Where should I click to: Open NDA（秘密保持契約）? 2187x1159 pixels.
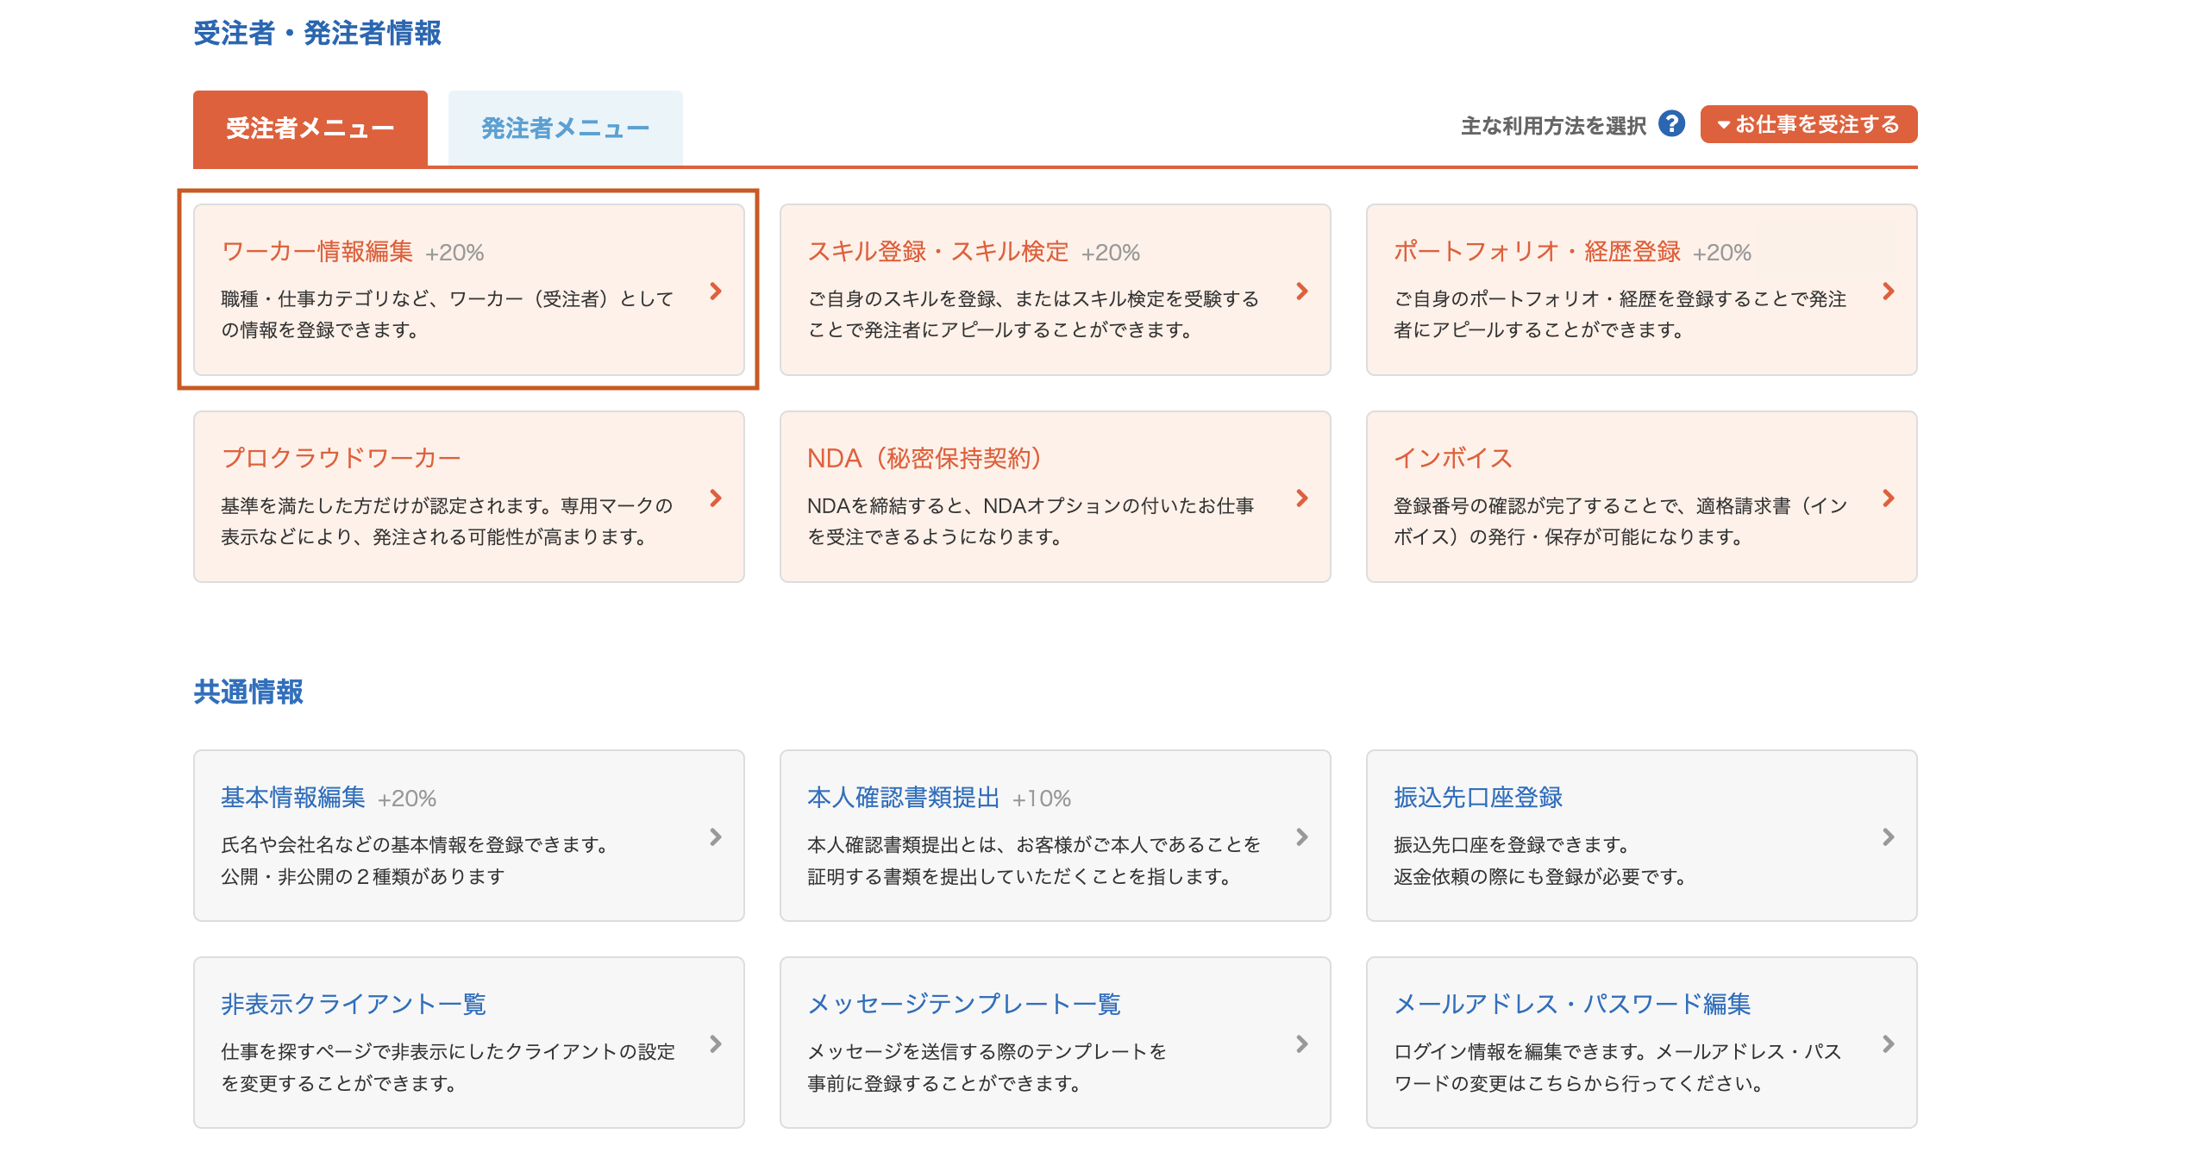click(x=926, y=458)
